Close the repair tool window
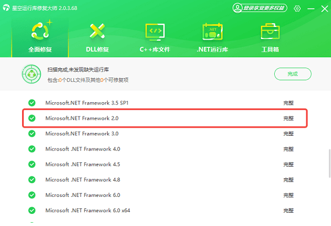The height and width of the screenshot is (226, 331). [x=324, y=9]
